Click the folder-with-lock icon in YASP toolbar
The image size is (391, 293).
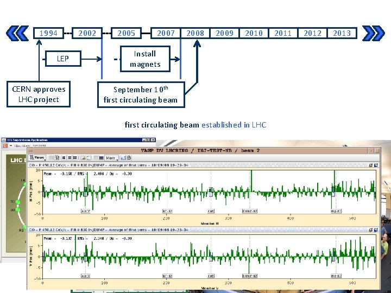pyautogui.click(x=83, y=158)
